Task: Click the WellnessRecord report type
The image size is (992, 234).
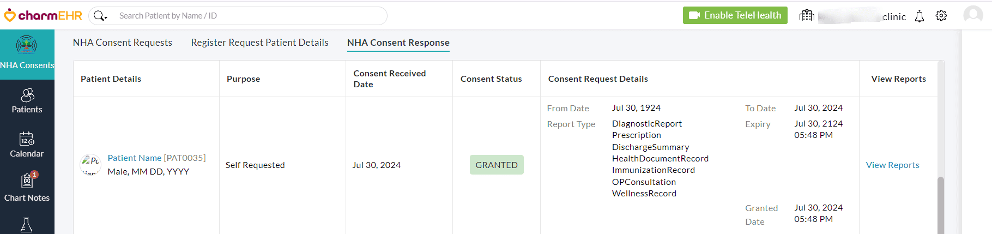Action: [644, 194]
